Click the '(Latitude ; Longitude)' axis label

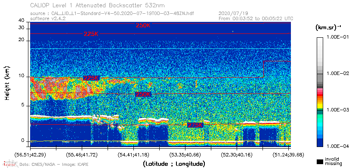click(174, 164)
